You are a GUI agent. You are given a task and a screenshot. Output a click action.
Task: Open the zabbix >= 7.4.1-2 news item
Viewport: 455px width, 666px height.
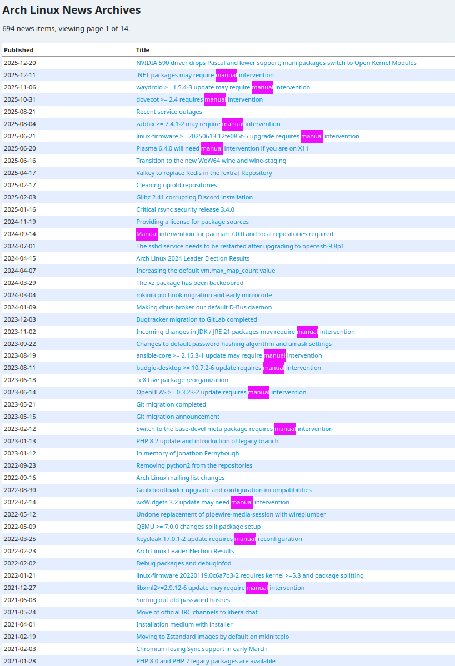(x=208, y=124)
